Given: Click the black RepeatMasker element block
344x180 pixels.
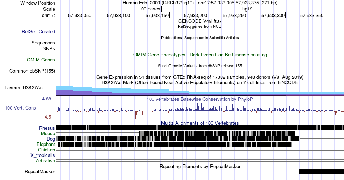Looking at the screenshot, I should [x=321, y=171].
